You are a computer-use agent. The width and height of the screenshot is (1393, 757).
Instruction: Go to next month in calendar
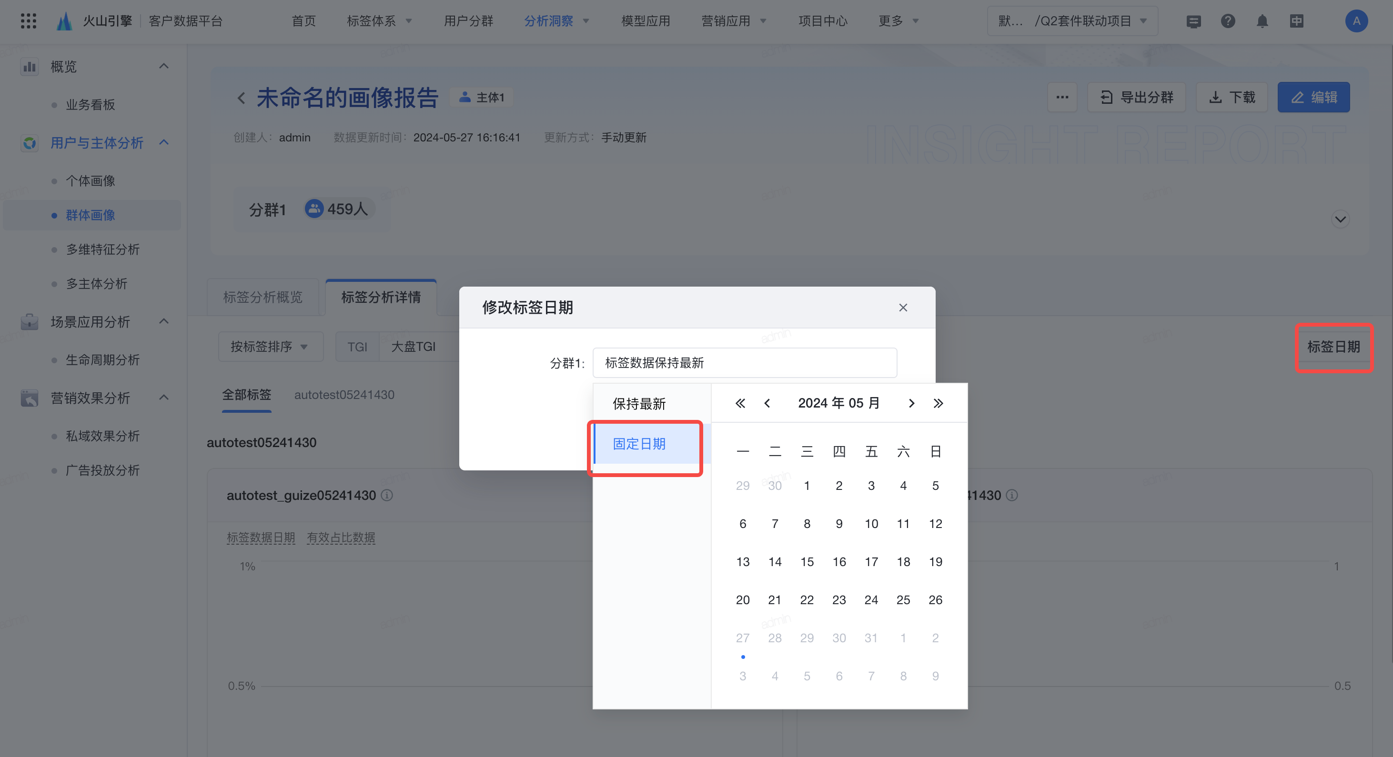pos(911,403)
